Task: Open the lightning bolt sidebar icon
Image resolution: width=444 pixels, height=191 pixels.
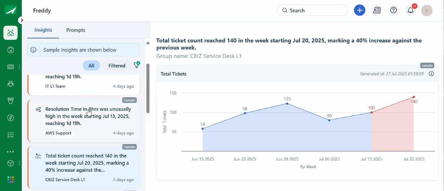Action: (x=11, y=118)
